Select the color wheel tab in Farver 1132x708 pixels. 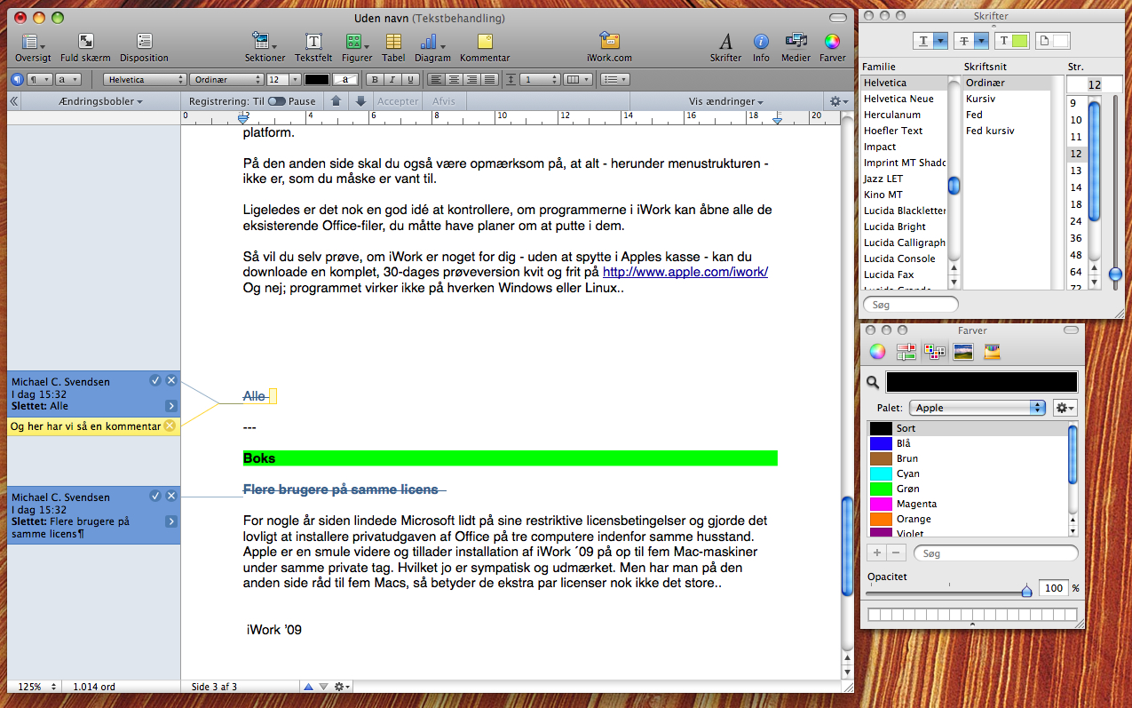877,352
